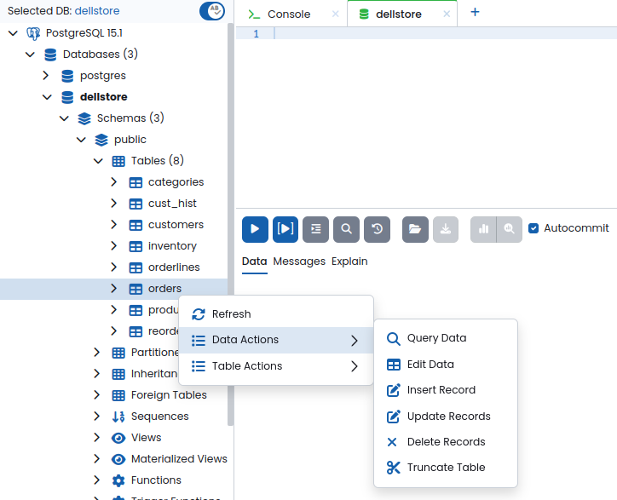Click the greyed-out bar chart button
Viewport: 617px width, 500px height.
(x=483, y=229)
